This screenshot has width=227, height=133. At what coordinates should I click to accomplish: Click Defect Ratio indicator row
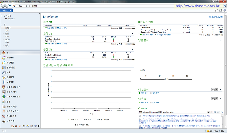coord(182,28)
